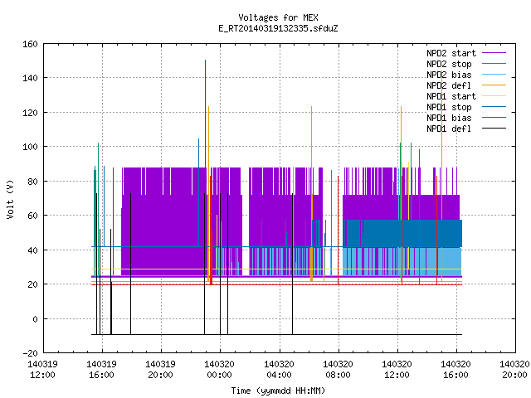
Task: Click the NPD2 defl orange legend line
Action: [494, 85]
